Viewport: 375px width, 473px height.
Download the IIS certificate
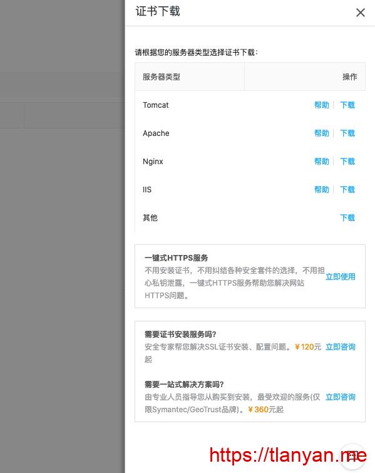point(347,189)
